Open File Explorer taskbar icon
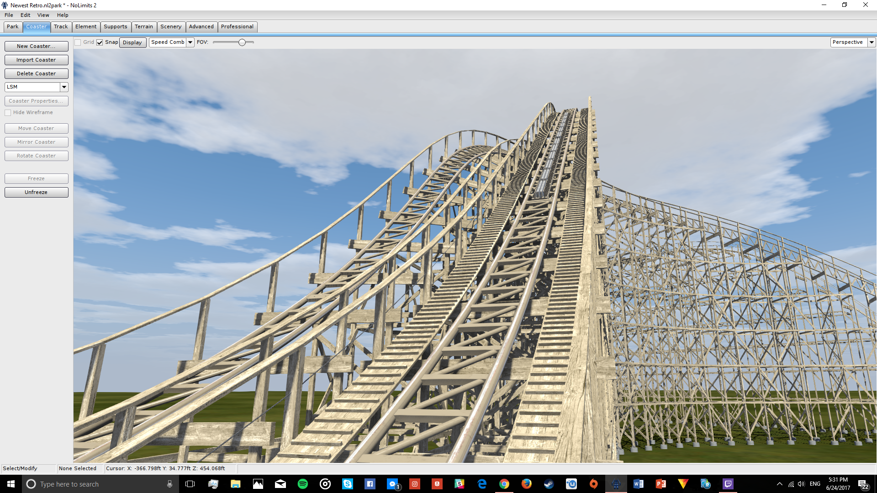 pyautogui.click(x=235, y=484)
